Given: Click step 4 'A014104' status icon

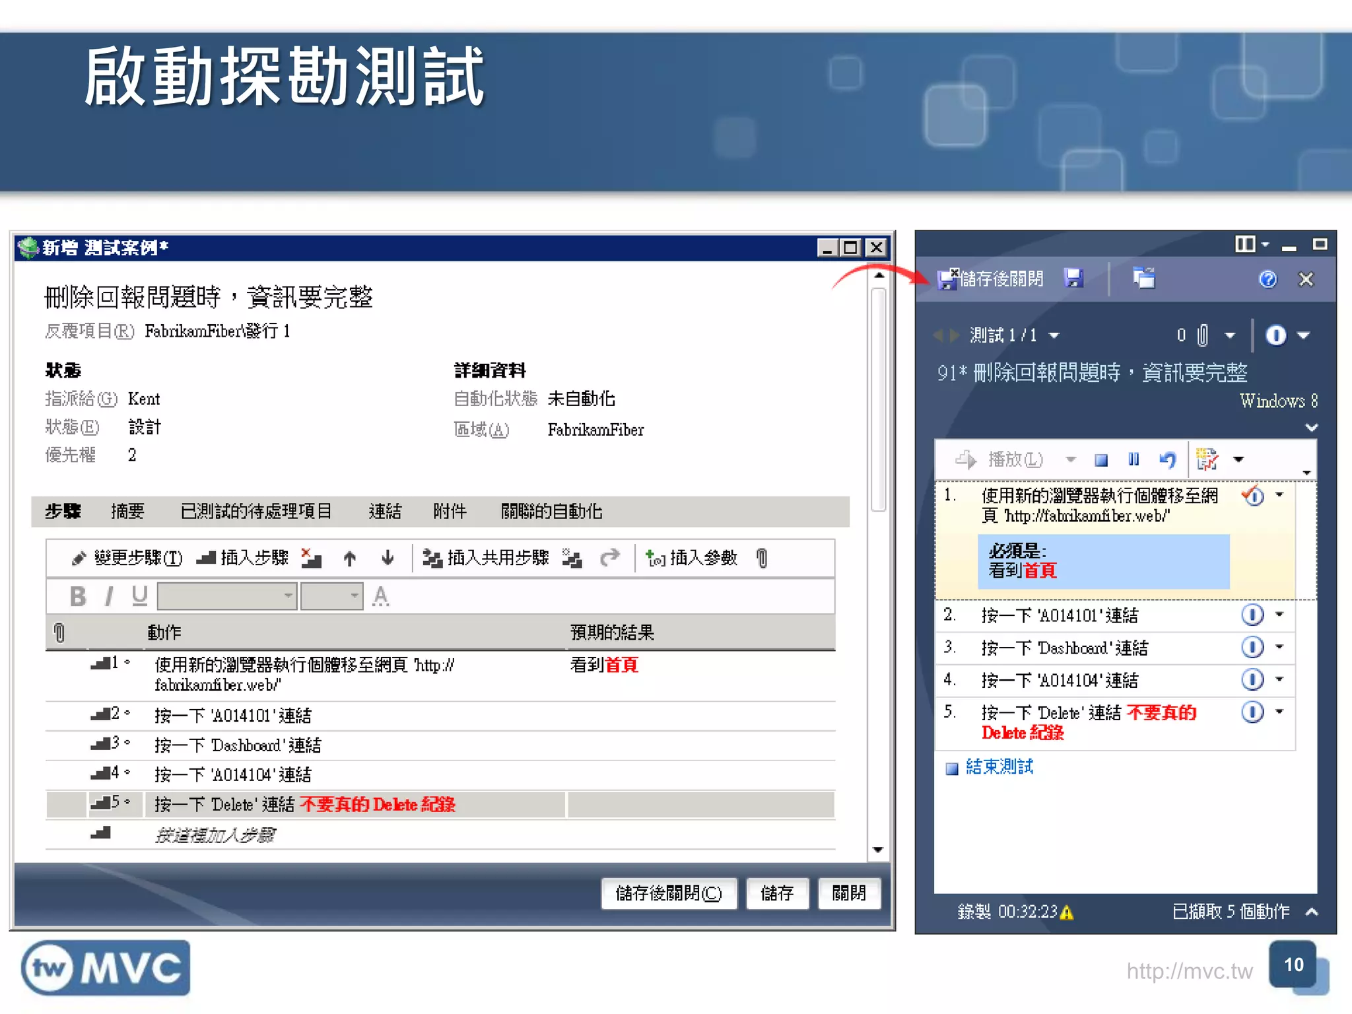Looking at the screenshot, I should click(1252, 680).
